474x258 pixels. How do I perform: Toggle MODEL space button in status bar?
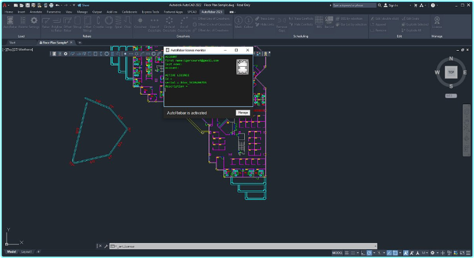coord(337,253)
